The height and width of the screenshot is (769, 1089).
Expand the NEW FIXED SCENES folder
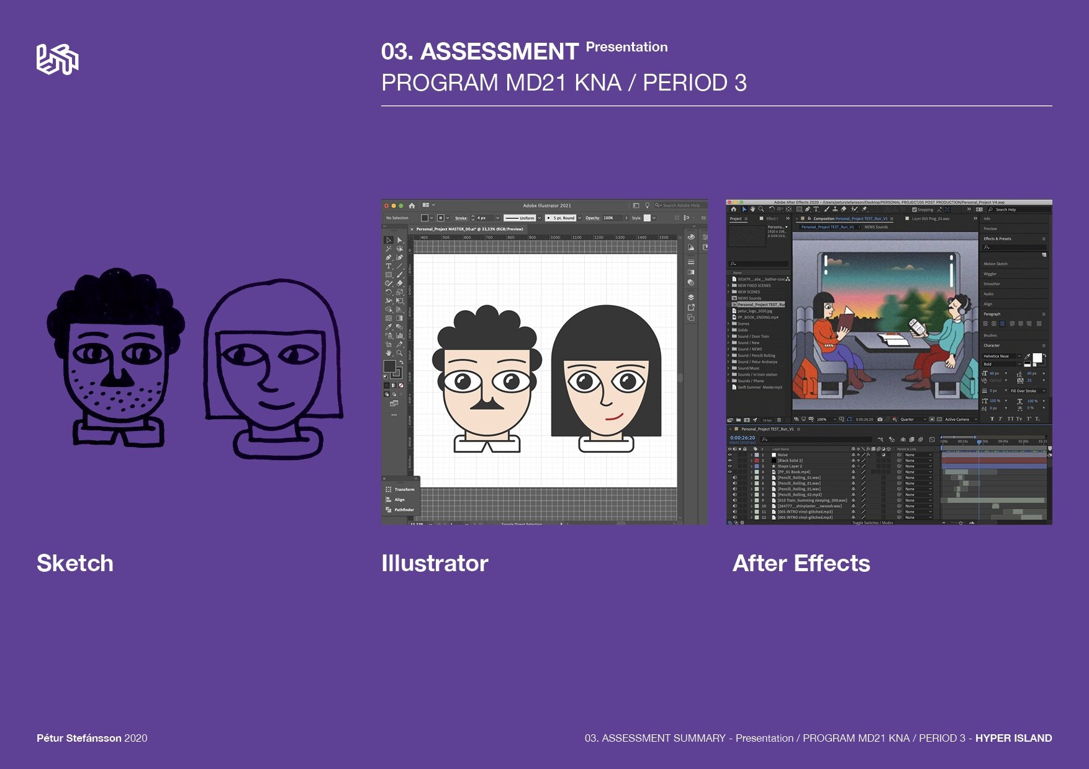[x=728, y=285]
